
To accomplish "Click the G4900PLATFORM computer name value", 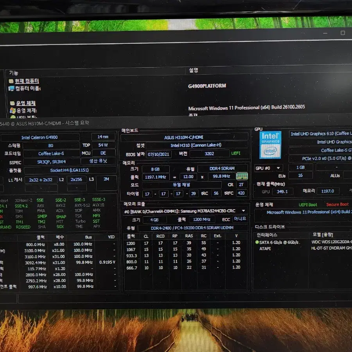I will point(207,86).
